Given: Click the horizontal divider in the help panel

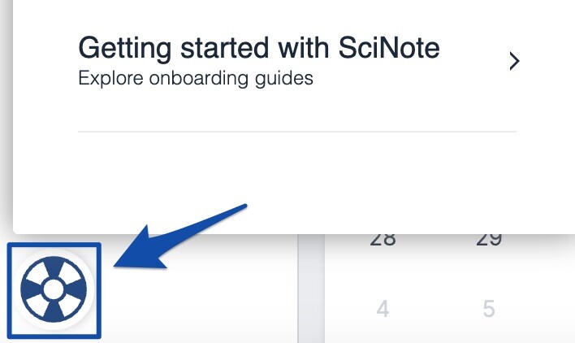Looking at the screenshot, I should pos(296,131).
